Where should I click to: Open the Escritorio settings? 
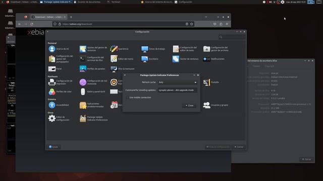tap(150, 59)
